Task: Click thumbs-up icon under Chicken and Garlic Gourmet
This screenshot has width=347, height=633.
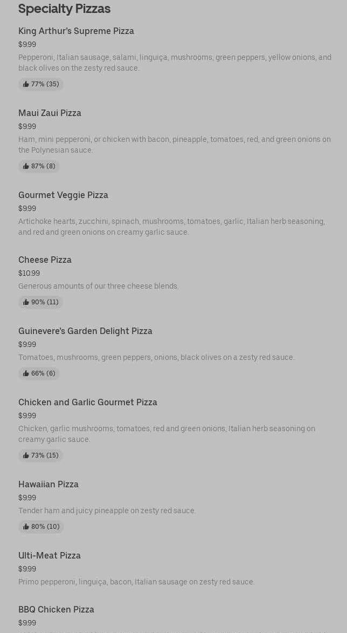Action: tap(26, 455)
